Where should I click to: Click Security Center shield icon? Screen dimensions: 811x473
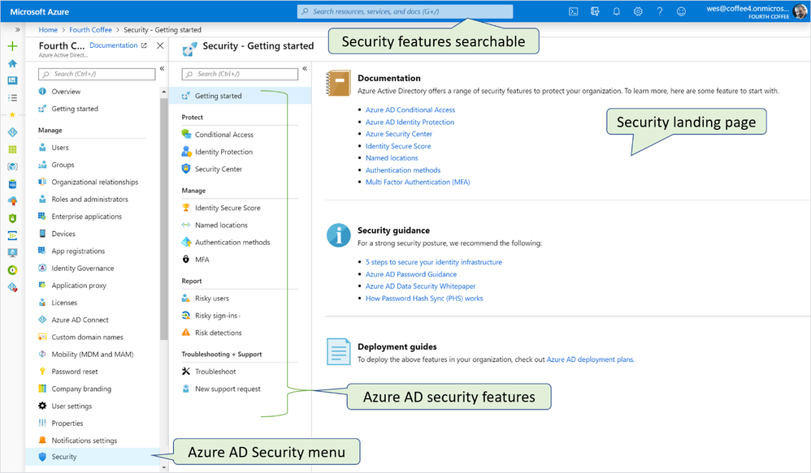coord(186,168)
